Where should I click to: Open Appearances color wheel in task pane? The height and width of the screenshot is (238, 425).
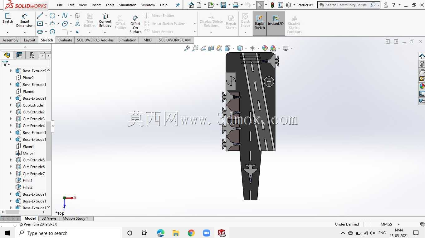[x=422, y=86]
